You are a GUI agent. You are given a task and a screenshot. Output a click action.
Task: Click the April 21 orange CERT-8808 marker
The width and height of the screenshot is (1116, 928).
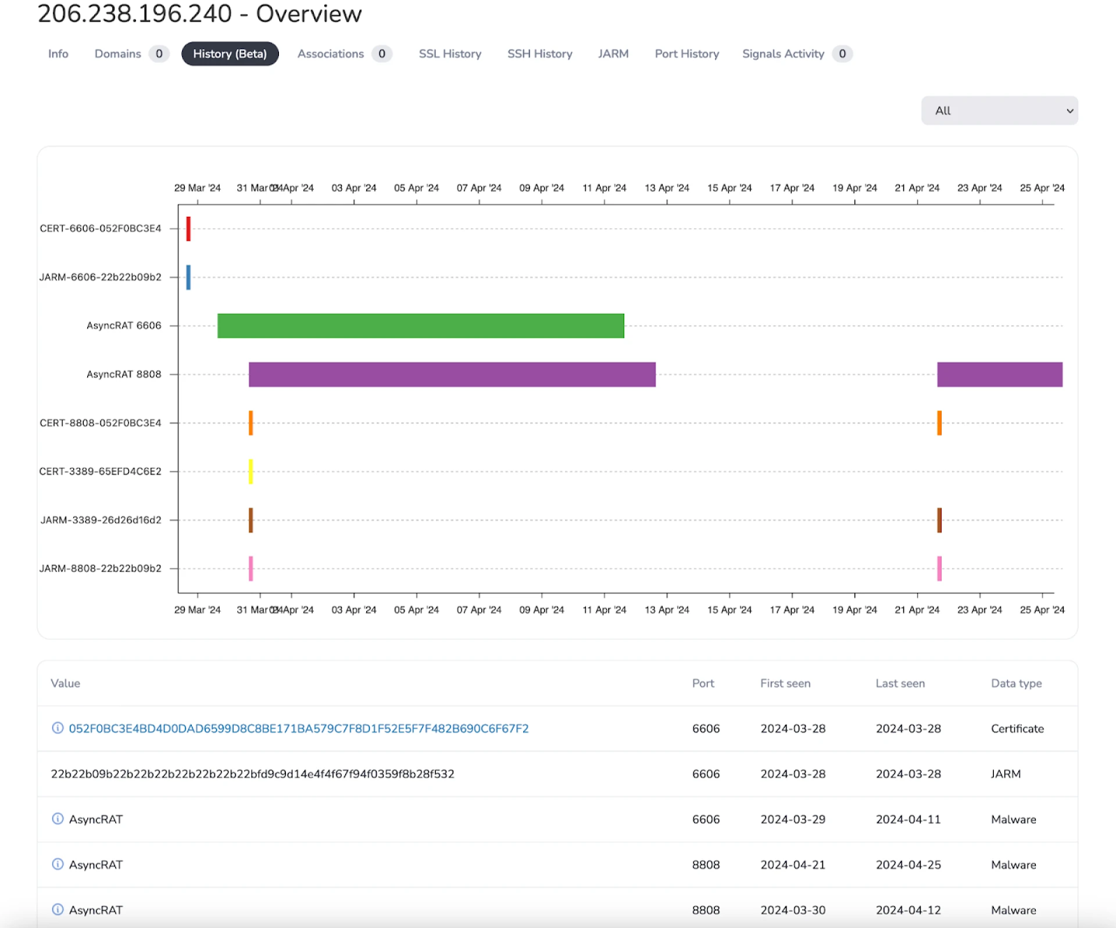(940, 423)
